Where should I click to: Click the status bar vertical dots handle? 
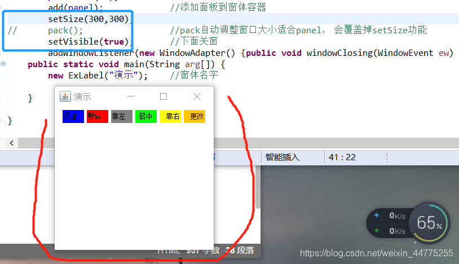[x=387, y=158]
